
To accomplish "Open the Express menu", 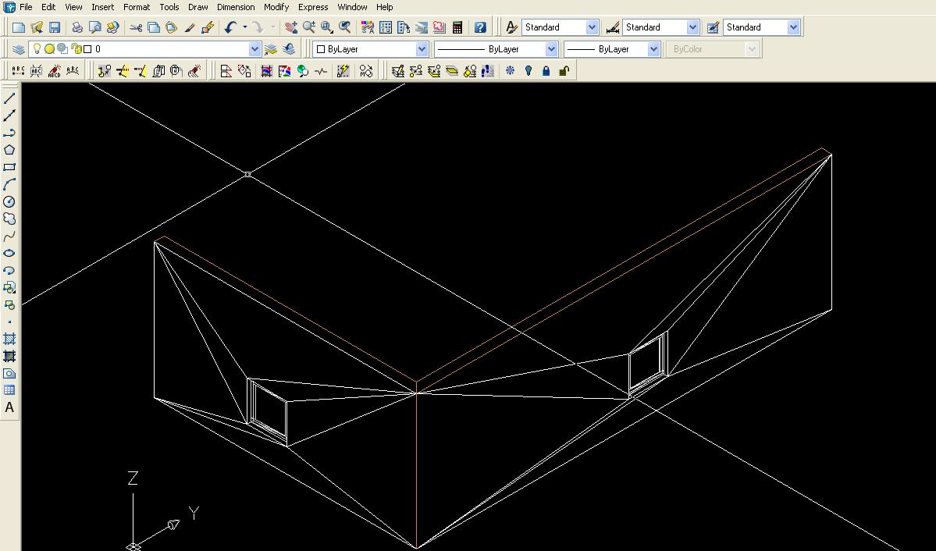I will coord(313,7).
